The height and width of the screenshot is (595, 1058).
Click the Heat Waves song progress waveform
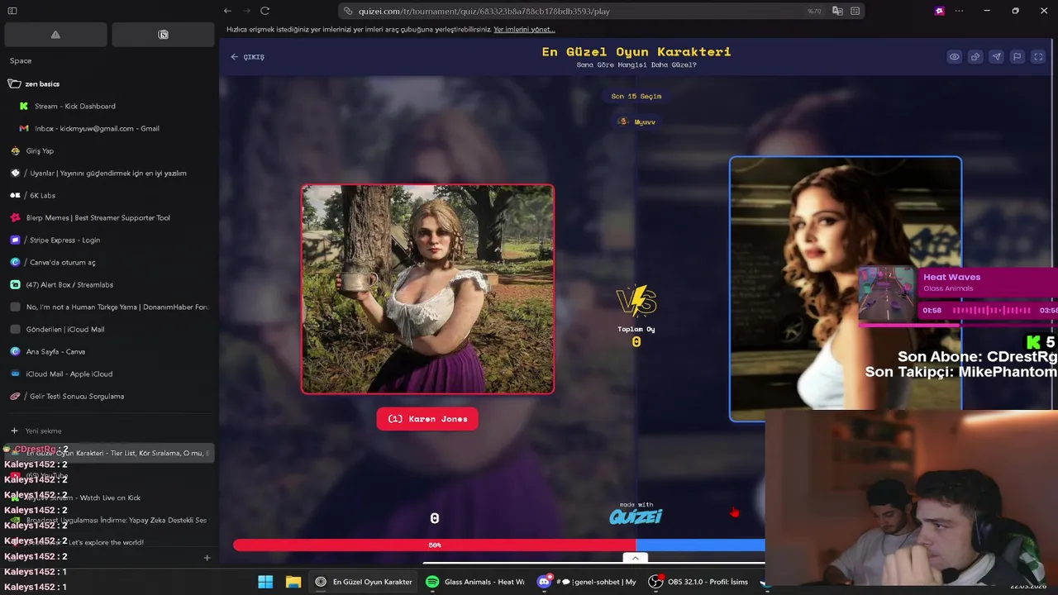click(x=992, y=311)
